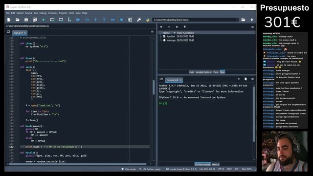Image resolution: width=313 pixels, height=176 pixels.
Task: Run current cell icon
Action: pyautogui.click(x=52, y=20)
